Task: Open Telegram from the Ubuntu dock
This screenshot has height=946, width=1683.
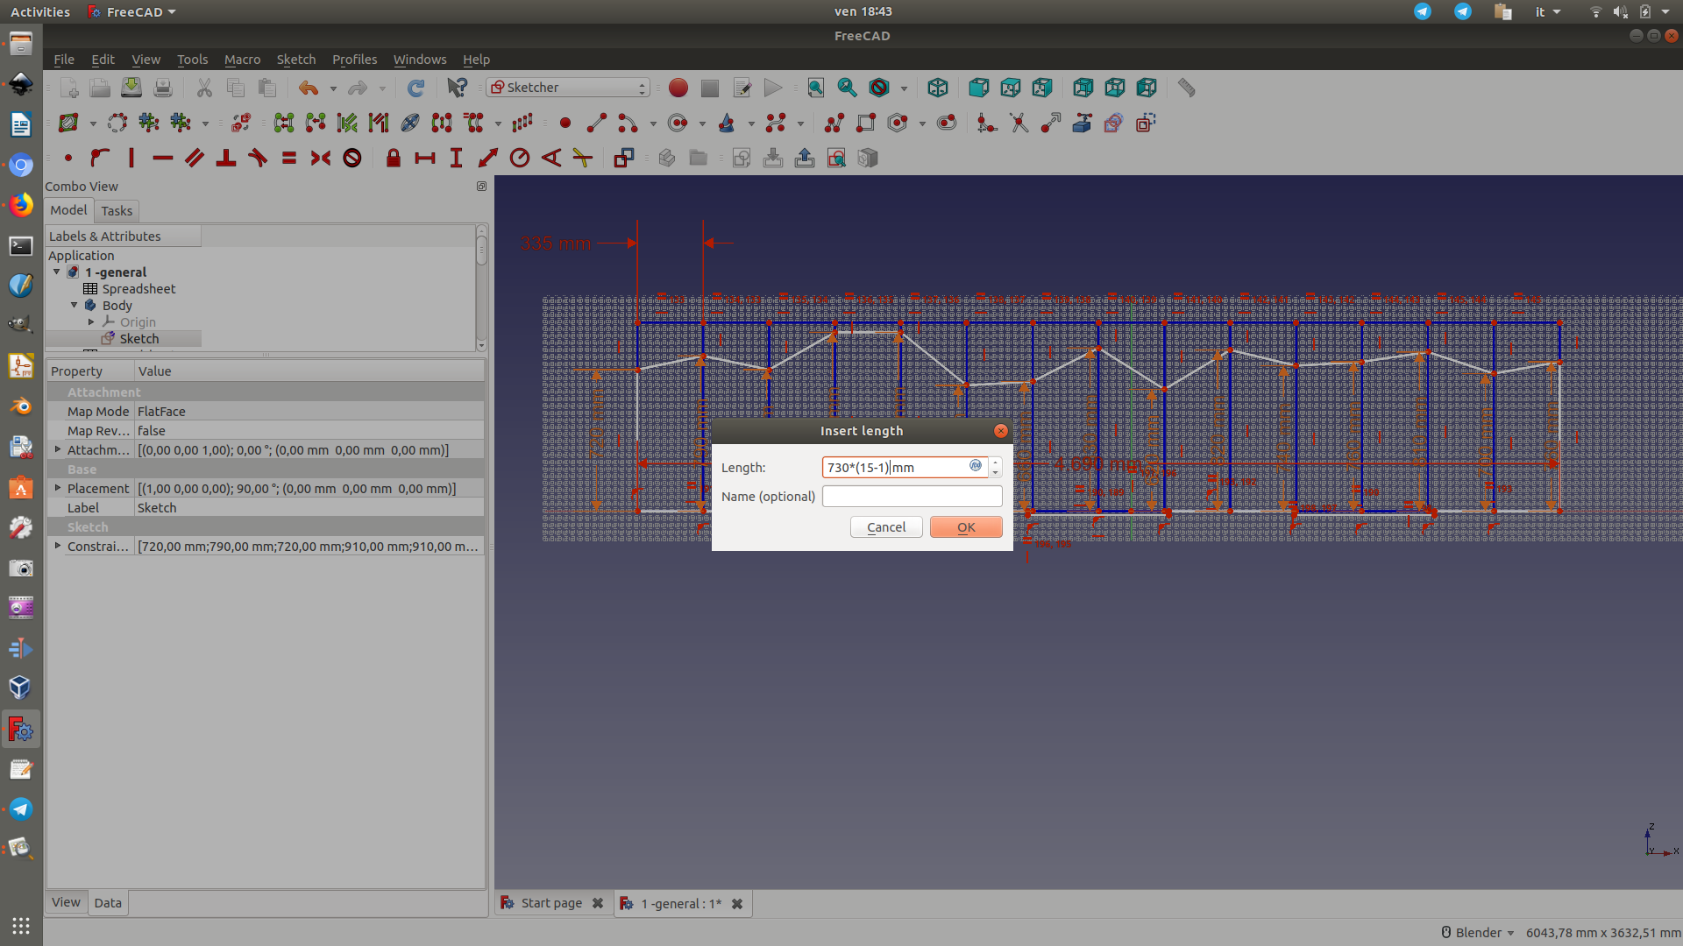Action: pyautogui.click(x=21, y=808)
